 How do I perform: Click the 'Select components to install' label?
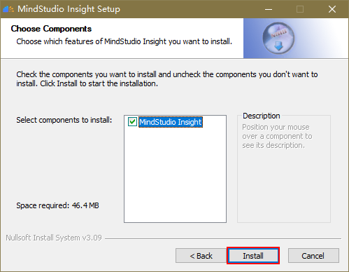click(x=64, y=120)
